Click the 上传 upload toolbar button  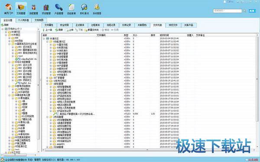pos(70,30)
